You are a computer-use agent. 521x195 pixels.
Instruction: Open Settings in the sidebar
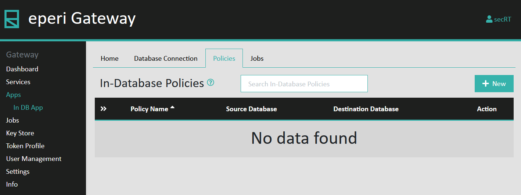tap(18, 172)
